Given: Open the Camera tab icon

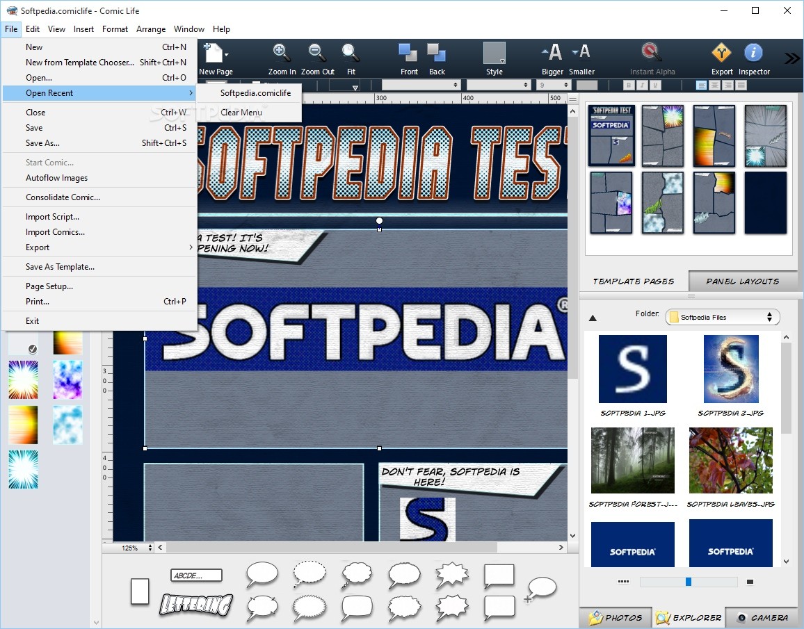Looking at the screenshot, I should pos(741,618).
